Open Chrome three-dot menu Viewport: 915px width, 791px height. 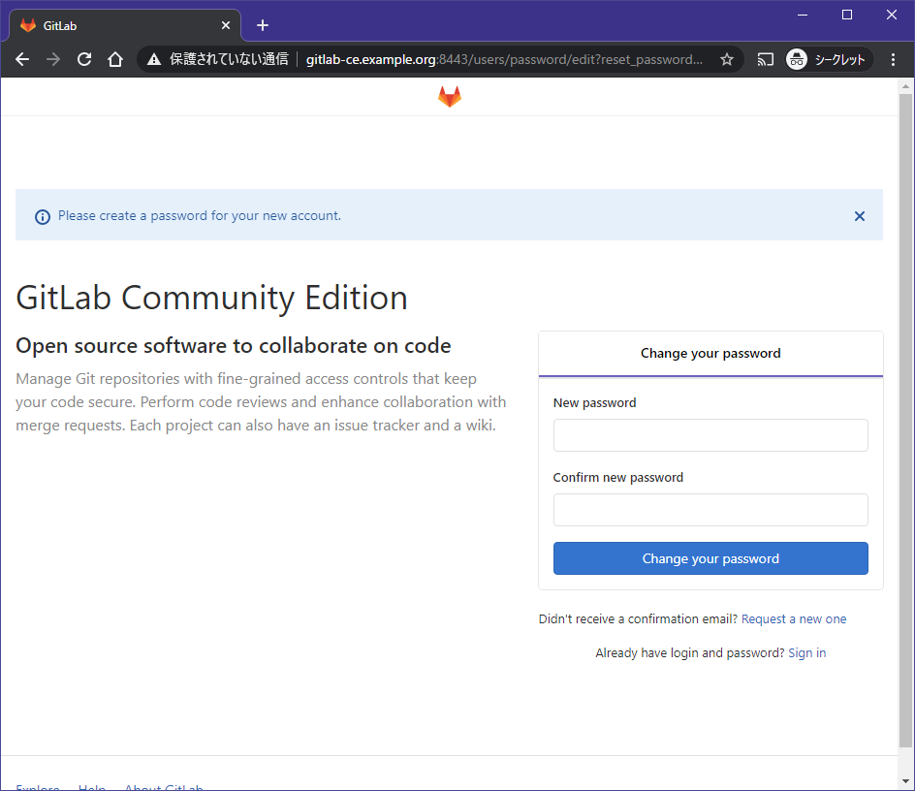tap(893, 59)
